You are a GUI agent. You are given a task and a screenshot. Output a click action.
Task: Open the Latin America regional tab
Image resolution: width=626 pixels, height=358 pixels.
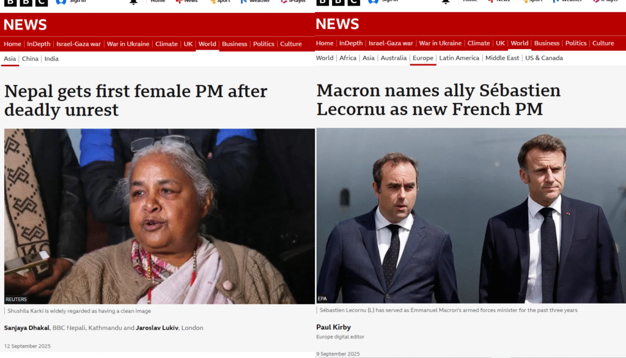point(458,58)
